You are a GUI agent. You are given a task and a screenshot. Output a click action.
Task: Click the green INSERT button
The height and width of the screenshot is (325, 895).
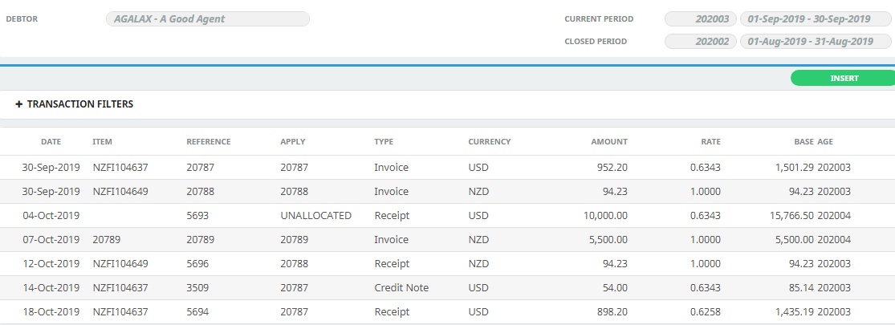tap(843, 78)
